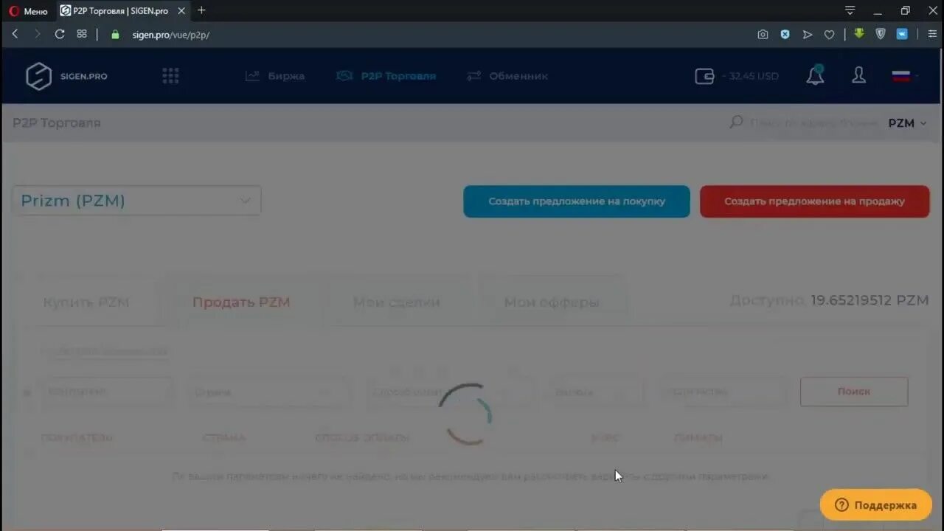Viewport: 944px width, 531px height.
Task: Open the Страна filter dropdown
Action: (268, 392)
